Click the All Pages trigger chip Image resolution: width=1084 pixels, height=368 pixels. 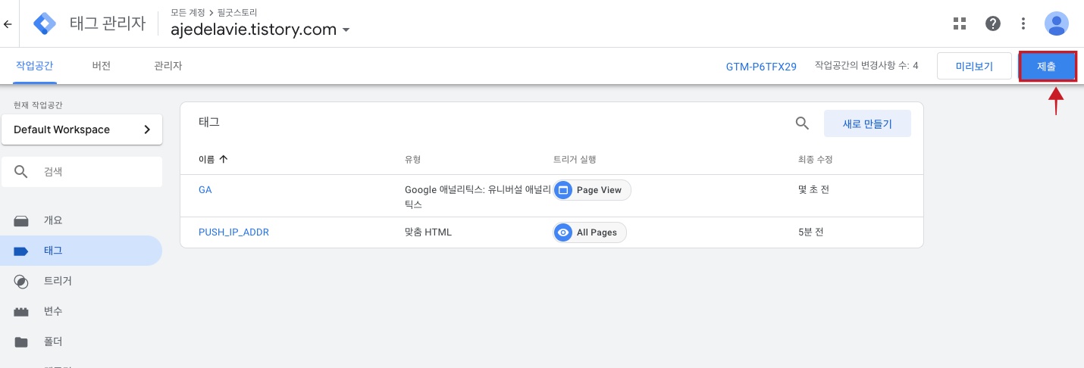coord(590,232)
